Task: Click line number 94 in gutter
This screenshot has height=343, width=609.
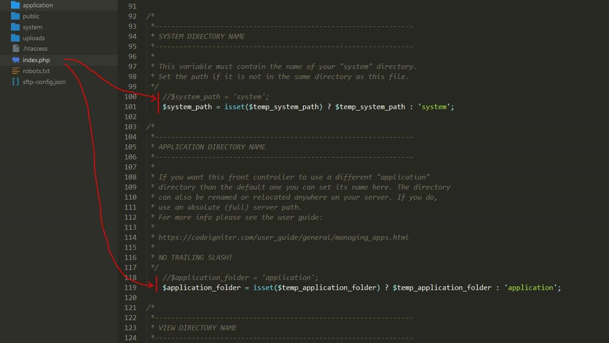Action: coord(132,36)
